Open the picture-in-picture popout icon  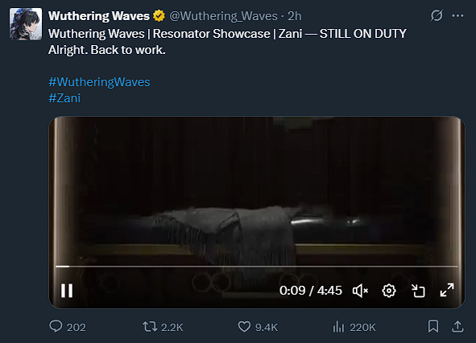(x=418, y=291)
